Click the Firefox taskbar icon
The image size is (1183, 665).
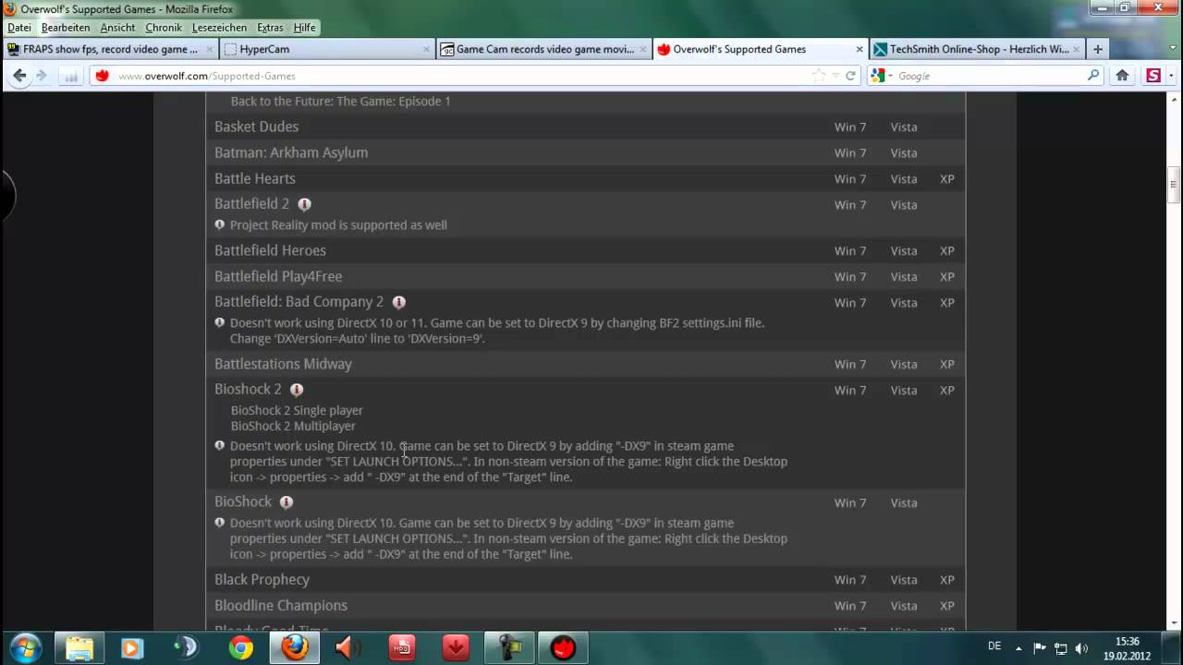(296, 647)
